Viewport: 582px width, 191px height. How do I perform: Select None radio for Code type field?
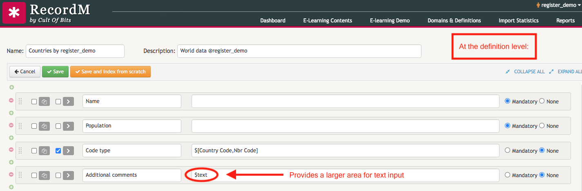point(542,150)
